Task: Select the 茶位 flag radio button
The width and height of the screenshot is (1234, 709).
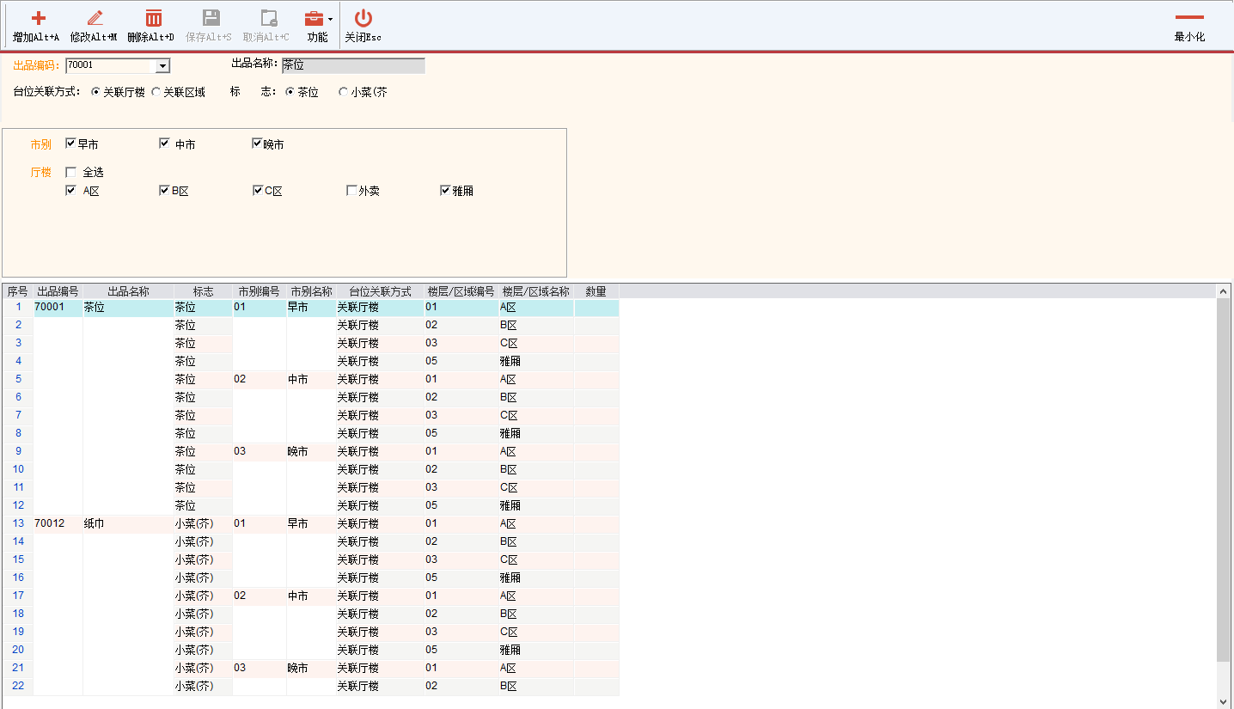Action: click(290, 92)
